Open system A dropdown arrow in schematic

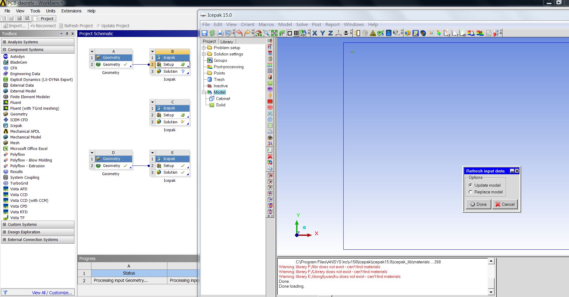(x=92, y=52)
